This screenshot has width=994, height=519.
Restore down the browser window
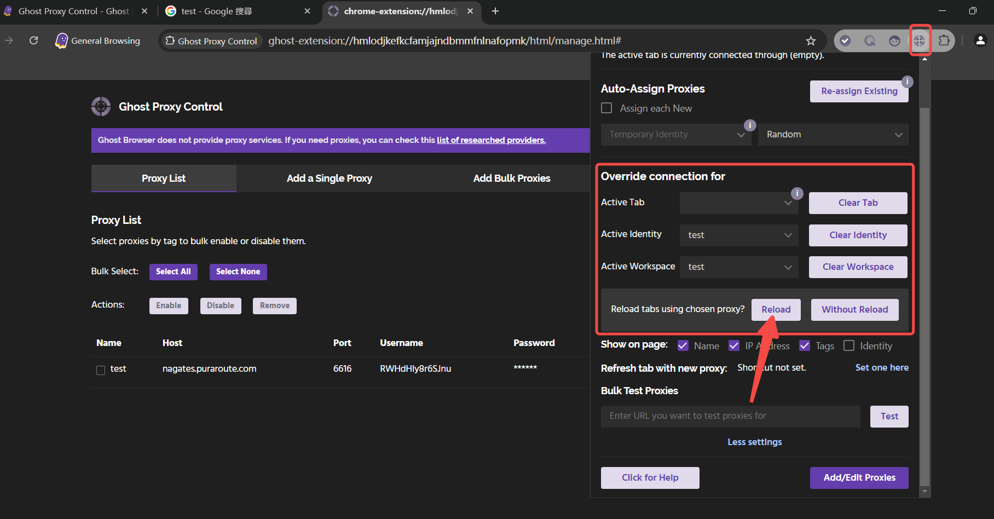[973, 11]
